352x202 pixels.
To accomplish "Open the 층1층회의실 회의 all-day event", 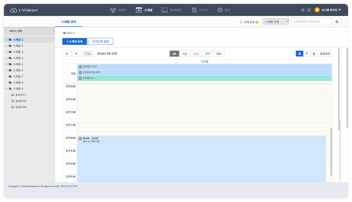I will pyautogui.click(x=205, y=72).
